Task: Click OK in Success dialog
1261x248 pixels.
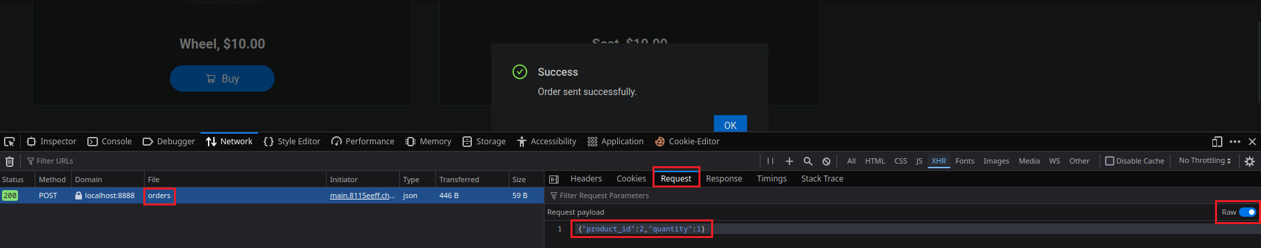Action: point(730,124)
